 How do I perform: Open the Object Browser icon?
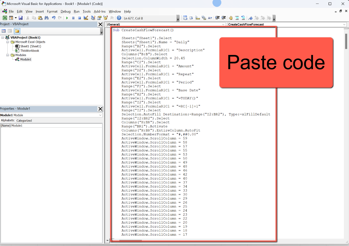pos(105,18)
